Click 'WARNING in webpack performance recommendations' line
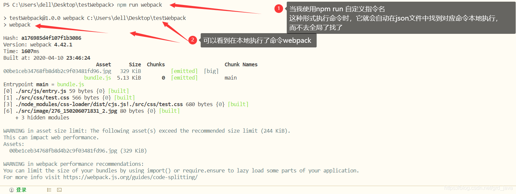The width and height of the screenshot is (516, 194). [x=74, y=164]
